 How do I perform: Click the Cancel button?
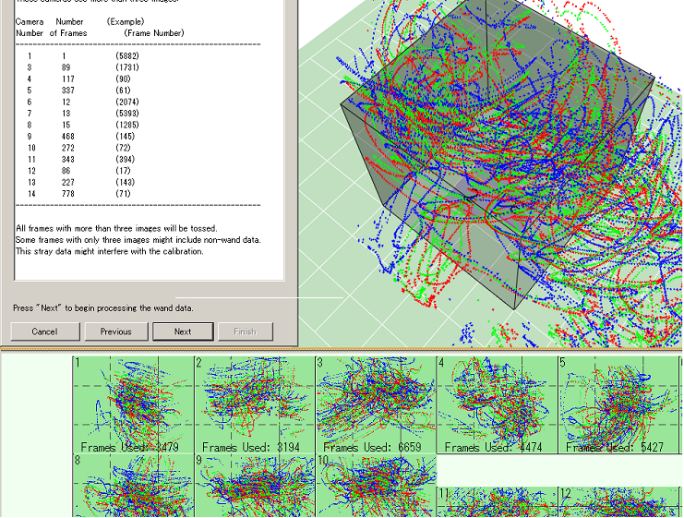click(45, 331)
